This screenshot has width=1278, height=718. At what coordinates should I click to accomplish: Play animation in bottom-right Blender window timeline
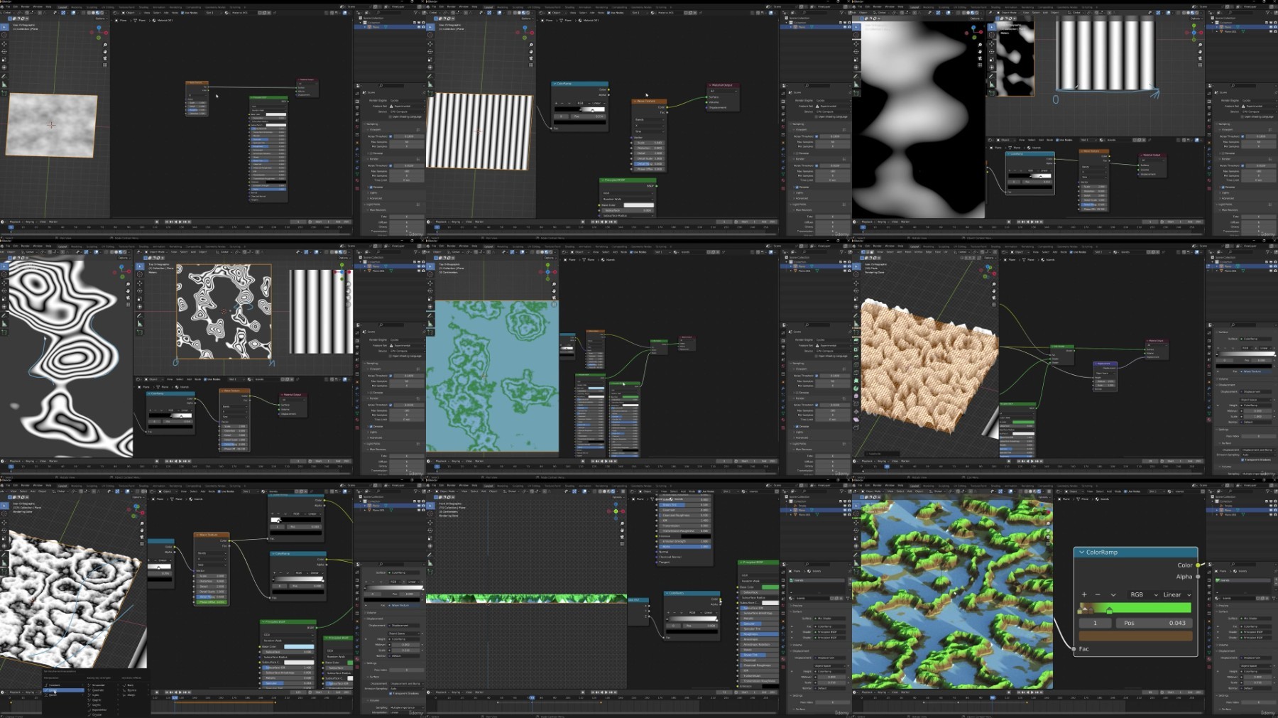(x=1032, y=692)
